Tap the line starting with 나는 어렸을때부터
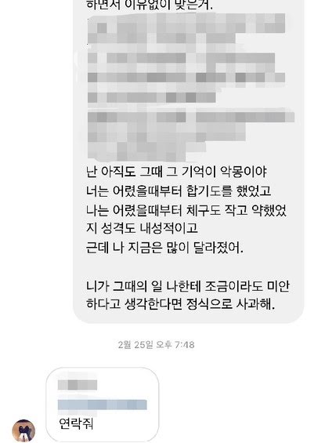Image resolution: width=325 pixels, height=443 pixels. (x=186, y=210)
